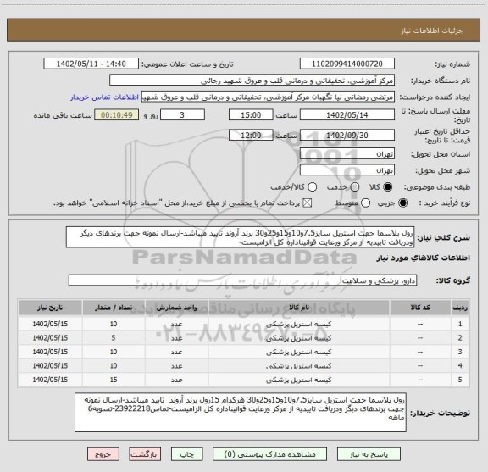Click the announcement date field 1402/05/11 - 14:40
Viewport: 488px width, 472px height.
(x=91, y=64)
